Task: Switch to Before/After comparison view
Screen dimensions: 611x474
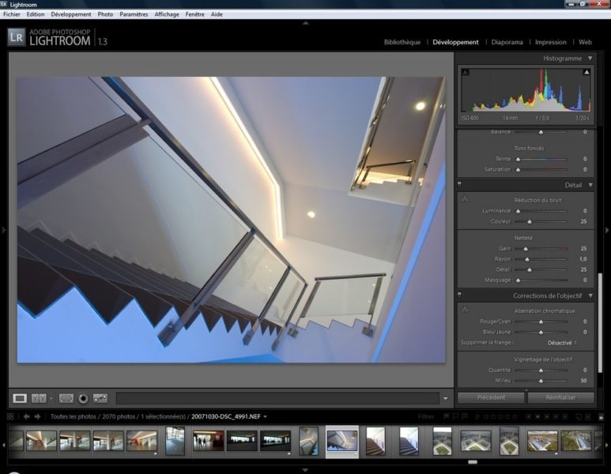Action: tap(39, 398)
